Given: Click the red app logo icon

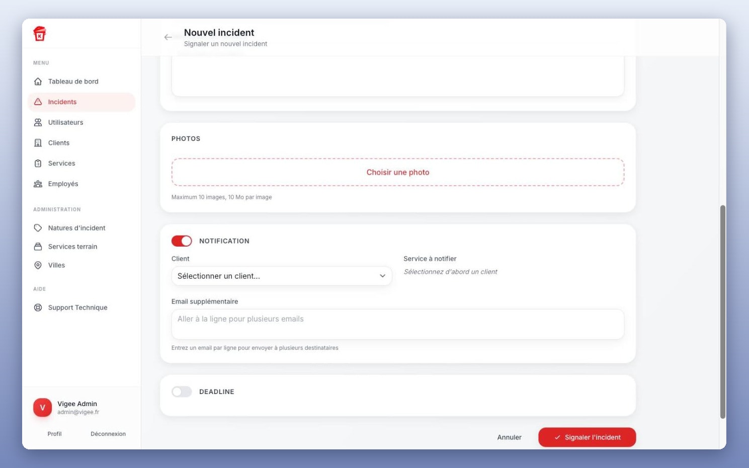Looking at the screenshot, I should pyautogui.click(x=39, y=33).
